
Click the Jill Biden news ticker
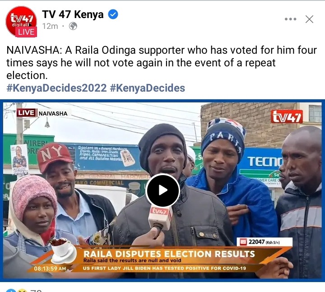pyautogui.click(x=164, y=268)
